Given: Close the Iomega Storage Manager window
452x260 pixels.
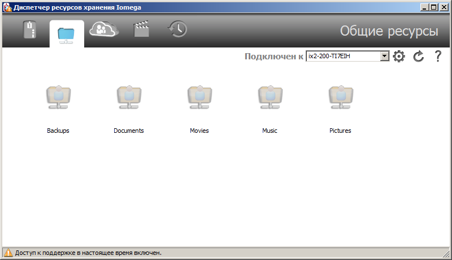Looking at the screenshot, I should pyautogui.click(x=444, y=7).
